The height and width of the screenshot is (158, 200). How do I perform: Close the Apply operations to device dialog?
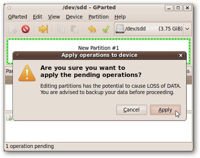[x=181, y=55]
